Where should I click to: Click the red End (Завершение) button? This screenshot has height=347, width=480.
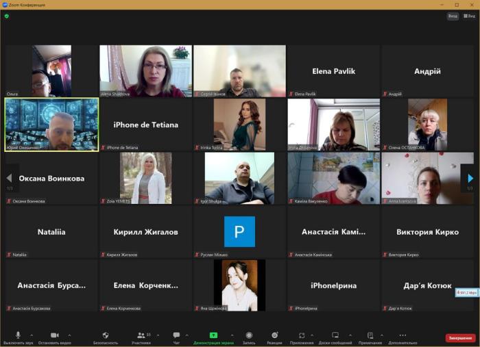tap(460, 338)
